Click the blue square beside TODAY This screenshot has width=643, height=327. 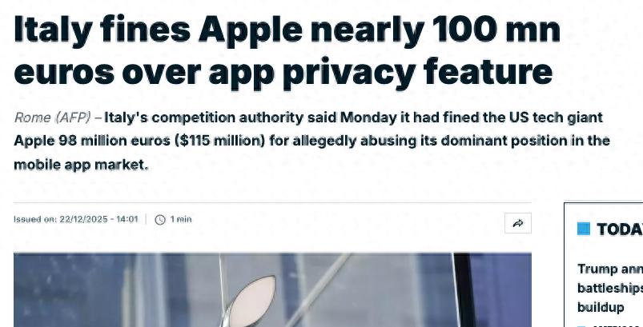click(x=583, y=229)
